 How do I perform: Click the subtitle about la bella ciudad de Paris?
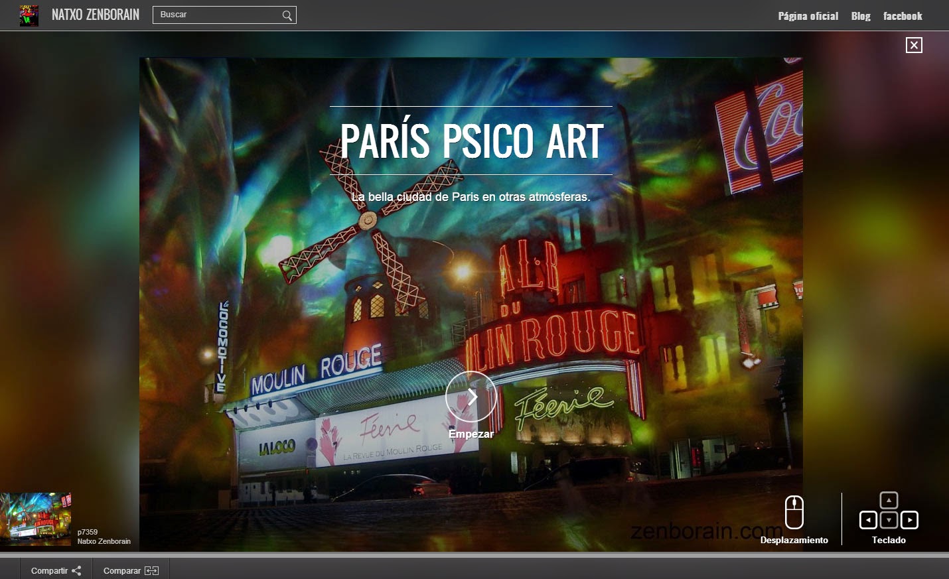point(471,197)
